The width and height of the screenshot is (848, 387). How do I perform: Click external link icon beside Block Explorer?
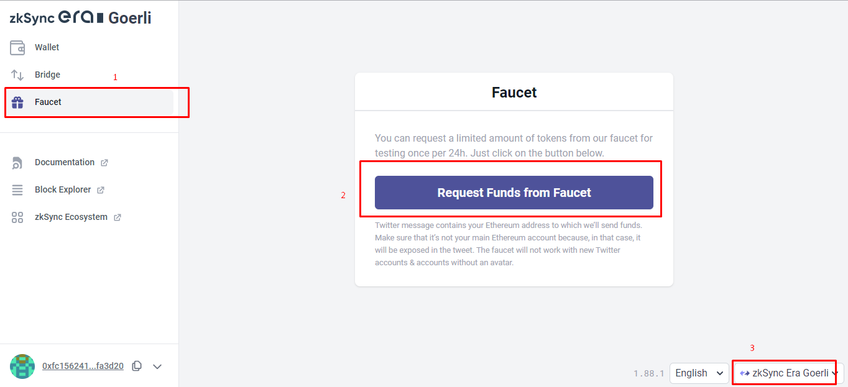[101, 190]
